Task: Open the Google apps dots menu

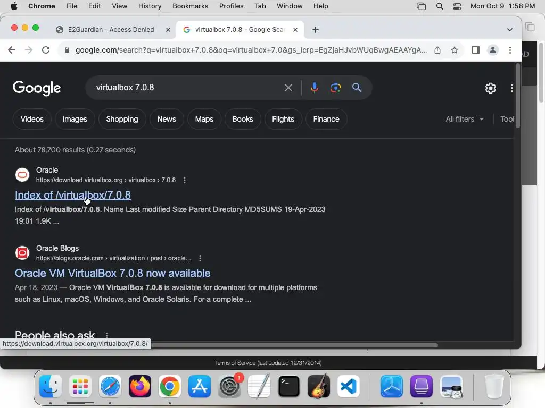Action: pos(511,88)
